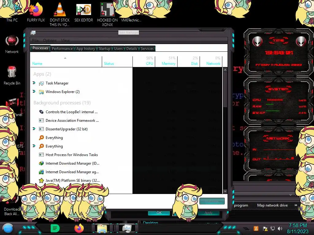Click the process list scroll-down arrow

[225, 192]
